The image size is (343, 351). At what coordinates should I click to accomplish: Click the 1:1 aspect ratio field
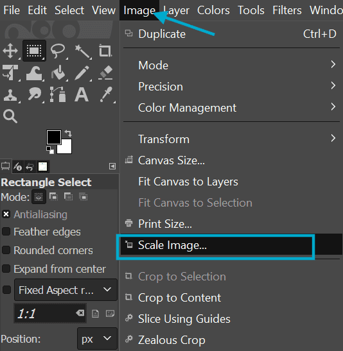pos(50,313)
